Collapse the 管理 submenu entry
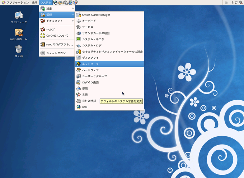The width and height of the screenshot is (244, 178). pyautogui.click(x=57, y=15)
